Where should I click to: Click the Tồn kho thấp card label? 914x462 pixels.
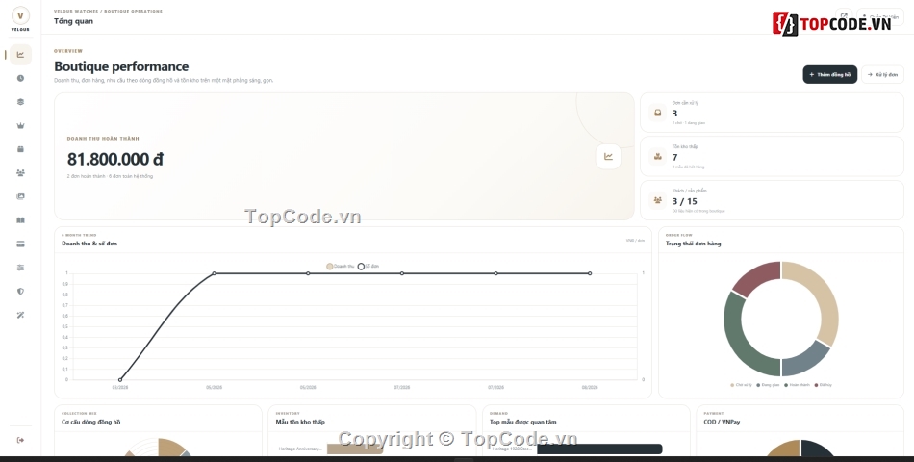[x=685, y=146]
